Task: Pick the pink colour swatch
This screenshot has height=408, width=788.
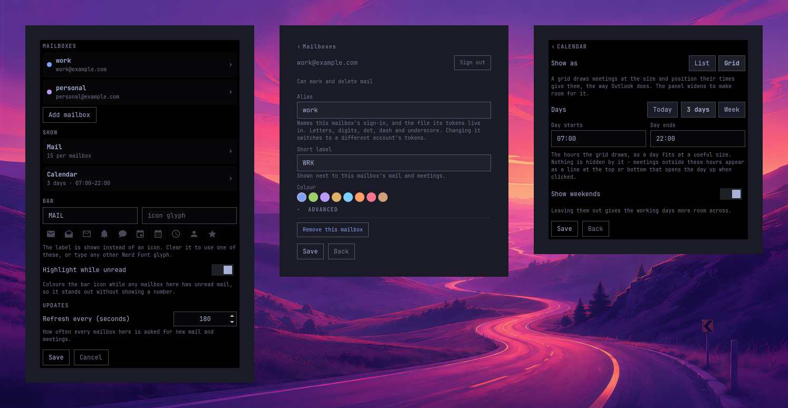Action: [371, 197]
